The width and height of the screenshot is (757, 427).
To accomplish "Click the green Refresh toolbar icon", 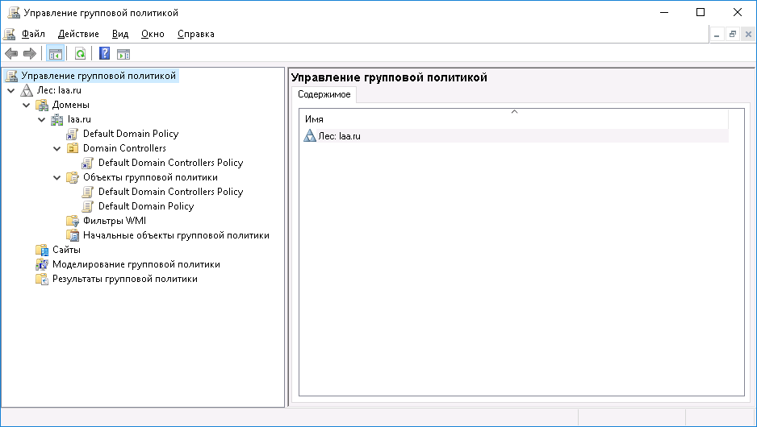I will click(x=80, y=54).
